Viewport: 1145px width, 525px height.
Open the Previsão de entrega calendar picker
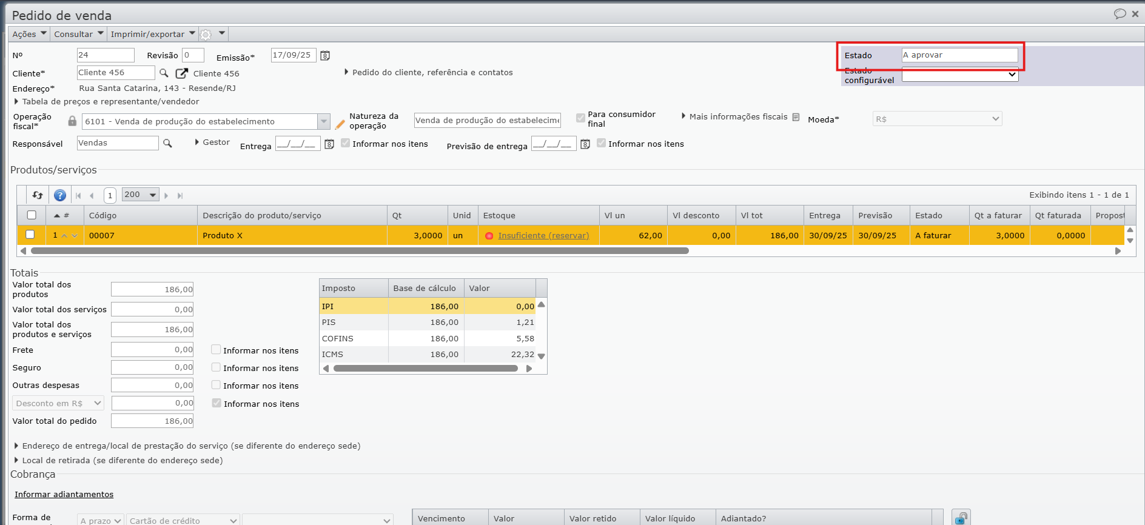pos(585,144)
